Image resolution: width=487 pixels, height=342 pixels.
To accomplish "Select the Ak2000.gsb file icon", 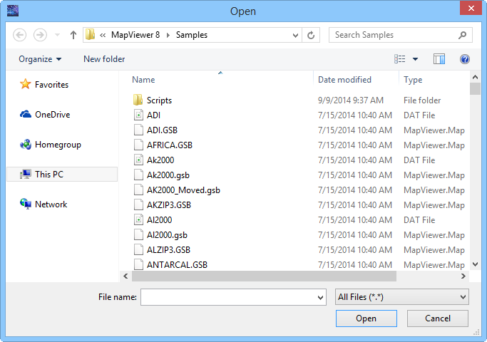I will click(138, 175).
